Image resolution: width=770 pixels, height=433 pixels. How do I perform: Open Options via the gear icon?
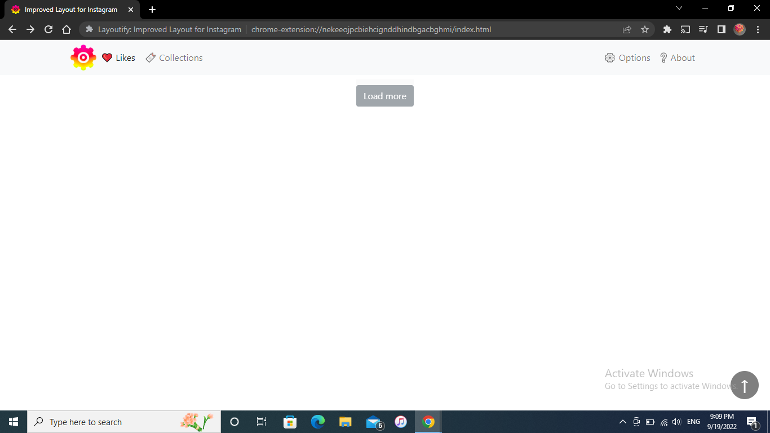[609, 57]
